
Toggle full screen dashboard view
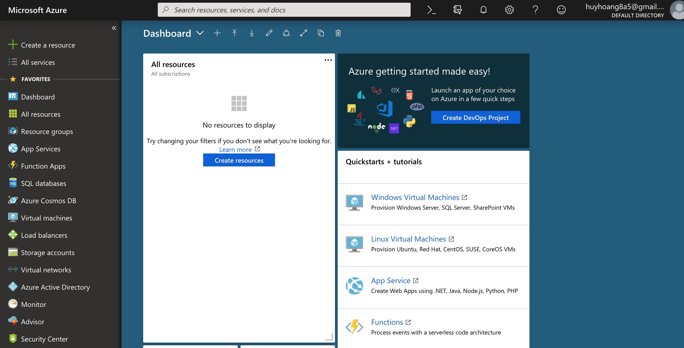304,33
